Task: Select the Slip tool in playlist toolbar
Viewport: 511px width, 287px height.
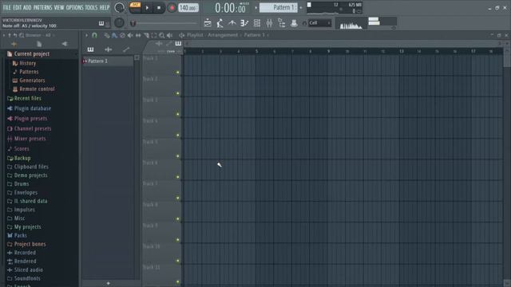Action: pos(138,35)
